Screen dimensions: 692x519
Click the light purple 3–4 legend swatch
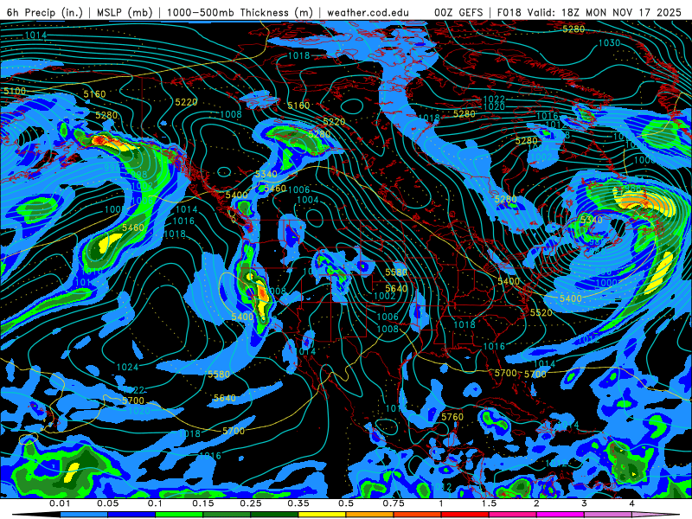tap(608, 515)
